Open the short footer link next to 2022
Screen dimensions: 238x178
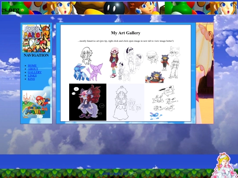pos(126,174)
